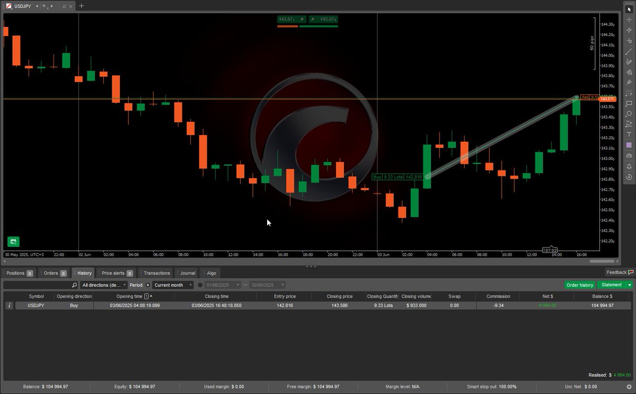Create a price alert with bell icon
The width and height of the screenshot is (636, 394).
(629, 166)
